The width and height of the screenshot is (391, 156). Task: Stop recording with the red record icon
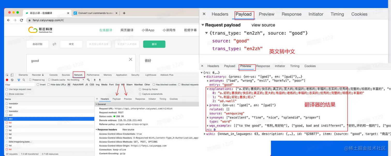[x=7, y=80]
